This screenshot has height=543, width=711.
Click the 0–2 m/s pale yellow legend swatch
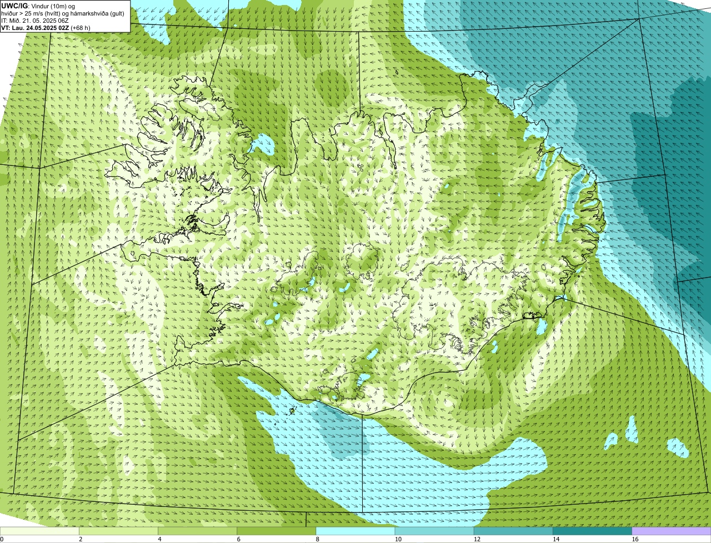tap(40, 531)
